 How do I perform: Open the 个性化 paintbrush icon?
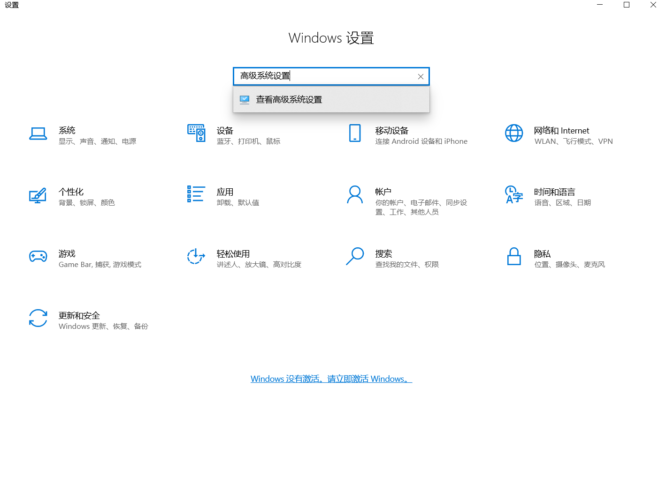click(x=38, y=195)
